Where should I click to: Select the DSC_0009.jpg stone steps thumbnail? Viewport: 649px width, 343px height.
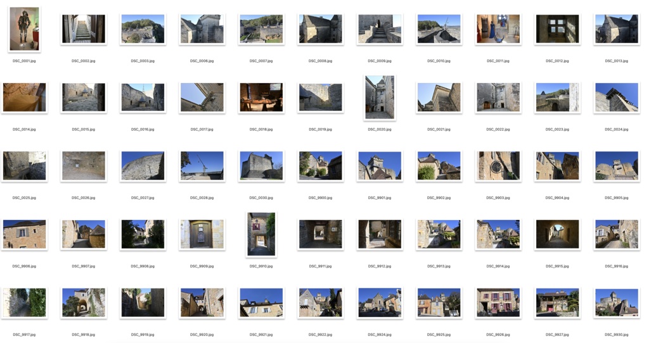(x=380, y=29)
